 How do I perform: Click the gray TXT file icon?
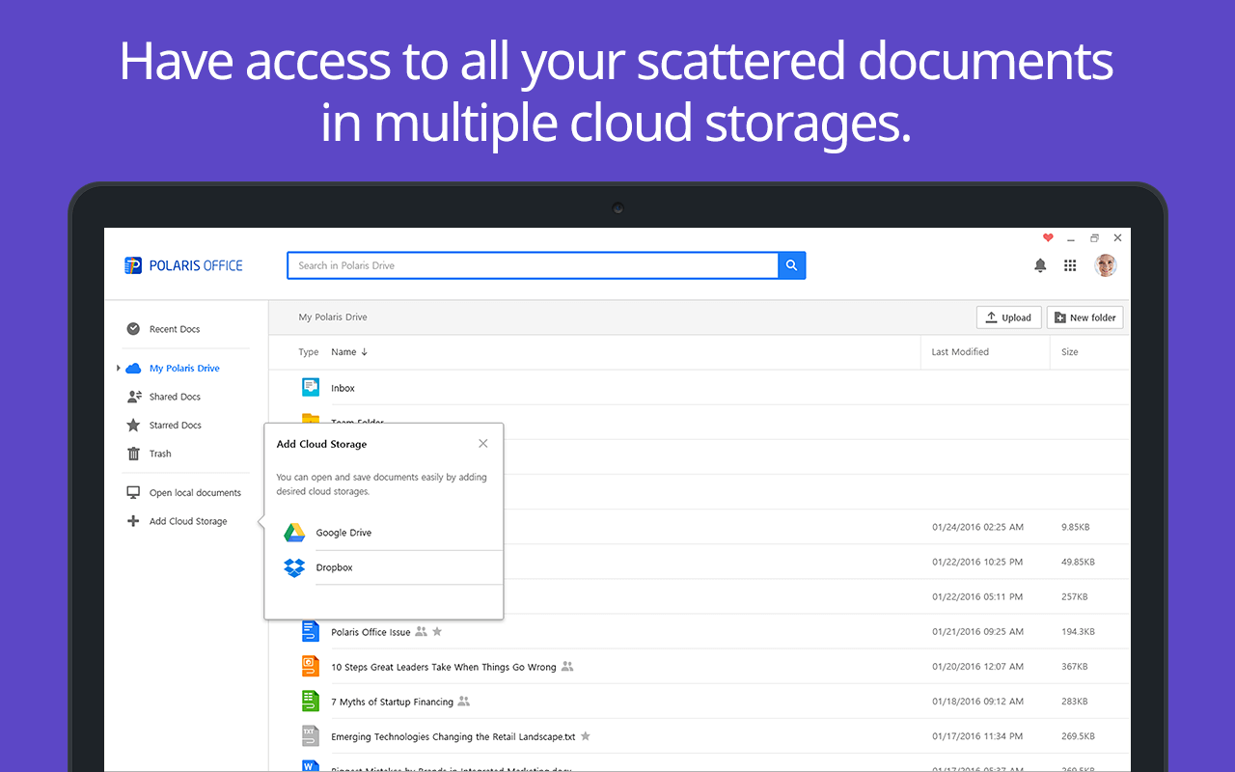(x=310, y=735)
